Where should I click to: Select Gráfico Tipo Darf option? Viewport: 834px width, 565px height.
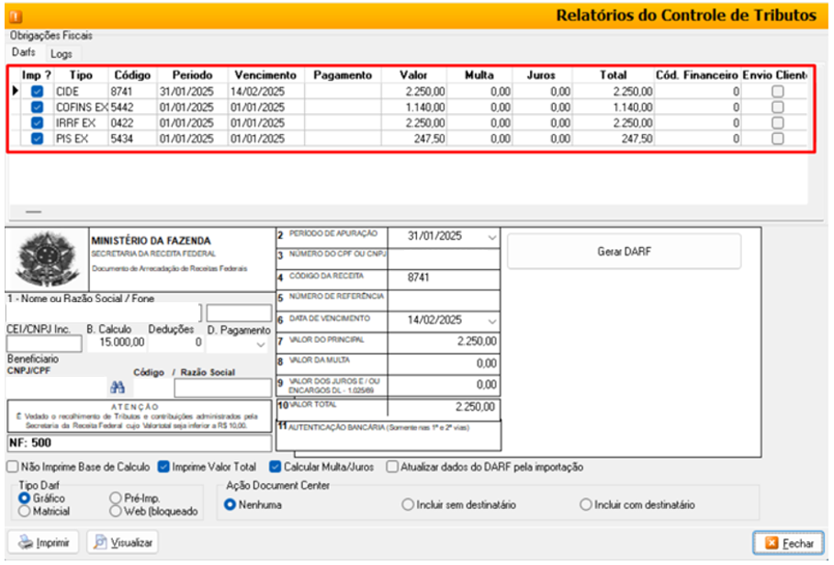click(24, 499)
